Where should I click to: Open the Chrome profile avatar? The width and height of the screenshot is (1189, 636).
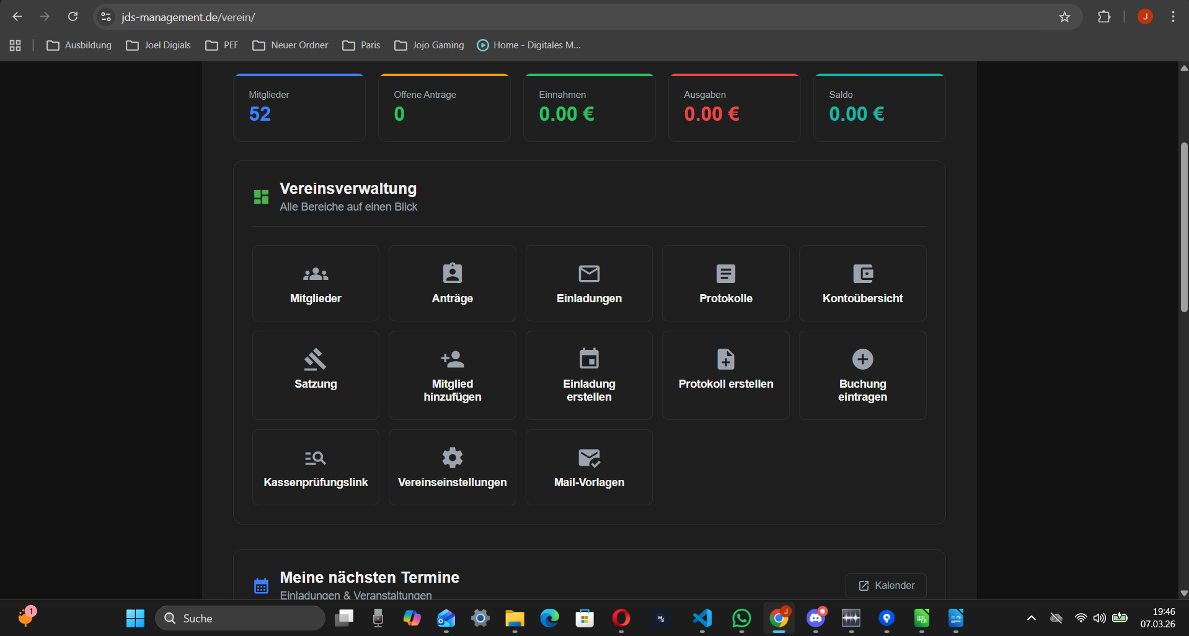point(1145,17)
